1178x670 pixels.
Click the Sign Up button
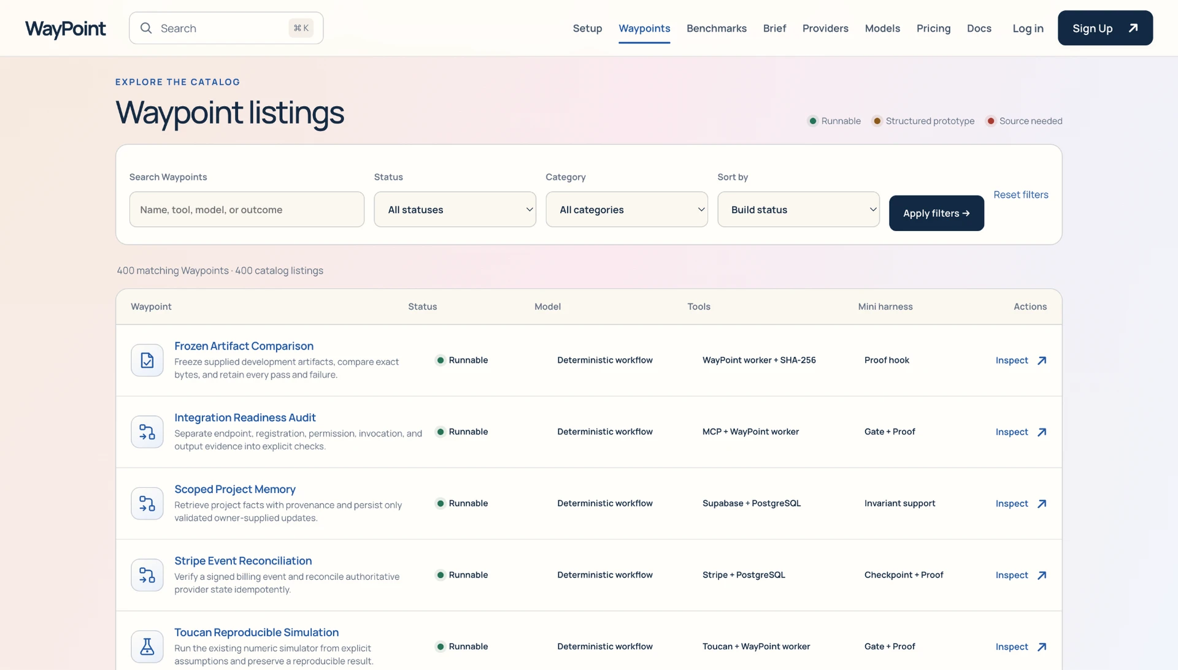point(1105,28)
